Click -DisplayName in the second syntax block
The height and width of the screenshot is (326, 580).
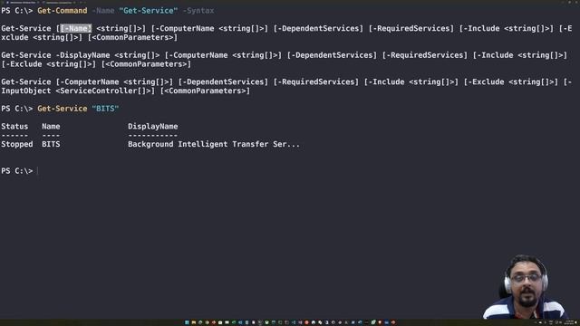tap(82, 55)
